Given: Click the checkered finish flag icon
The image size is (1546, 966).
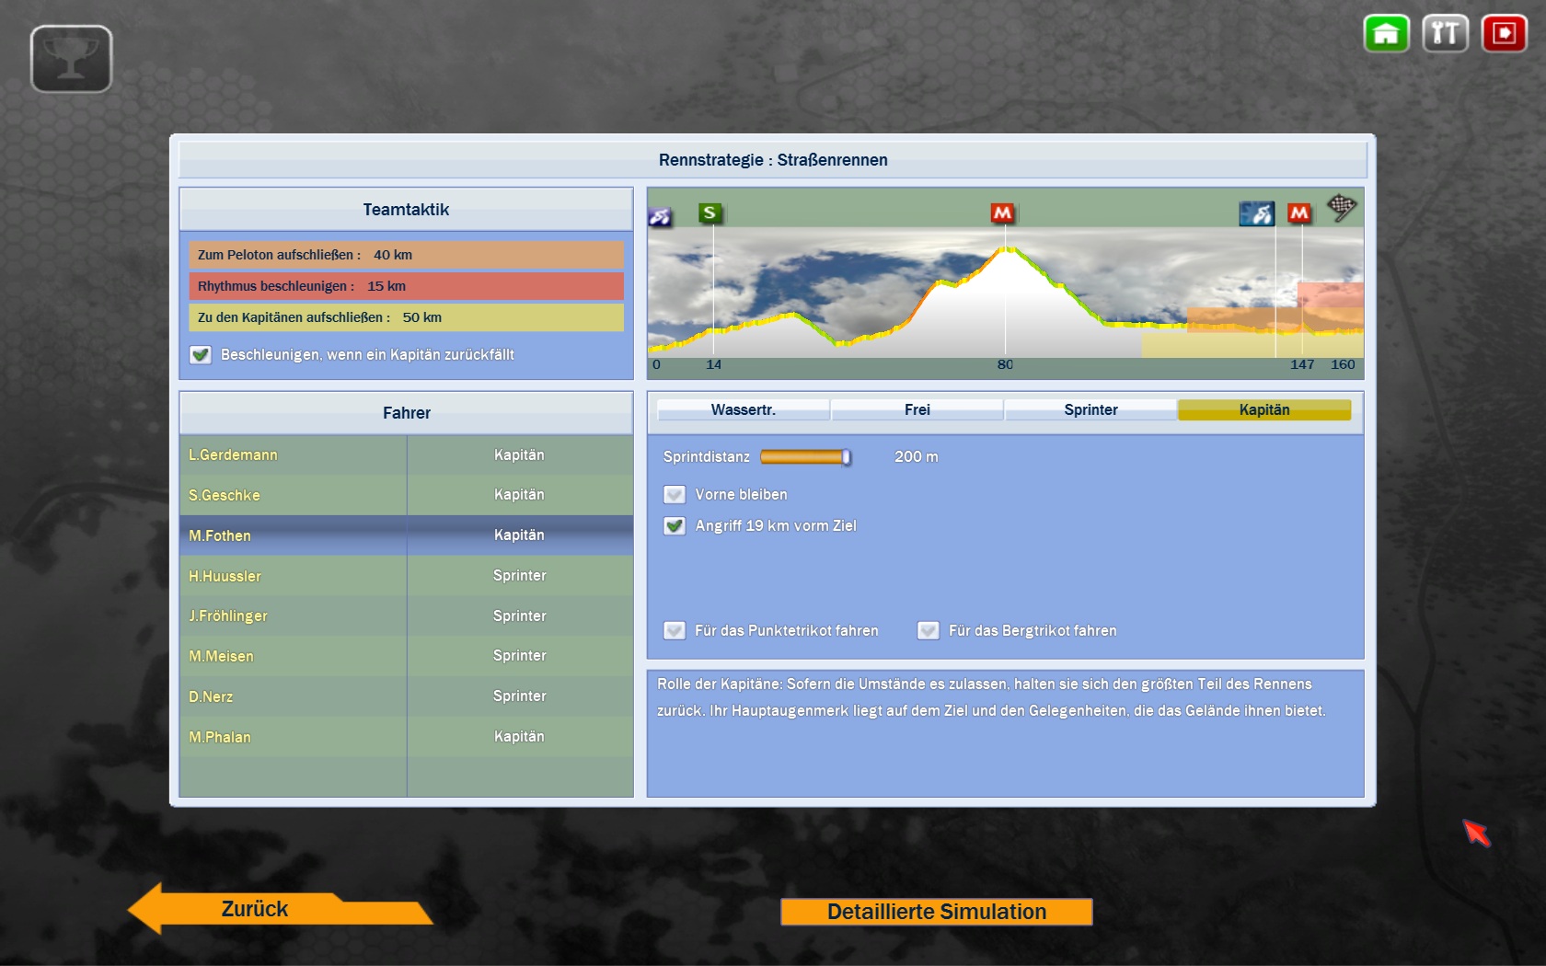Looking at the screenshot, I should coord(1341,208).
